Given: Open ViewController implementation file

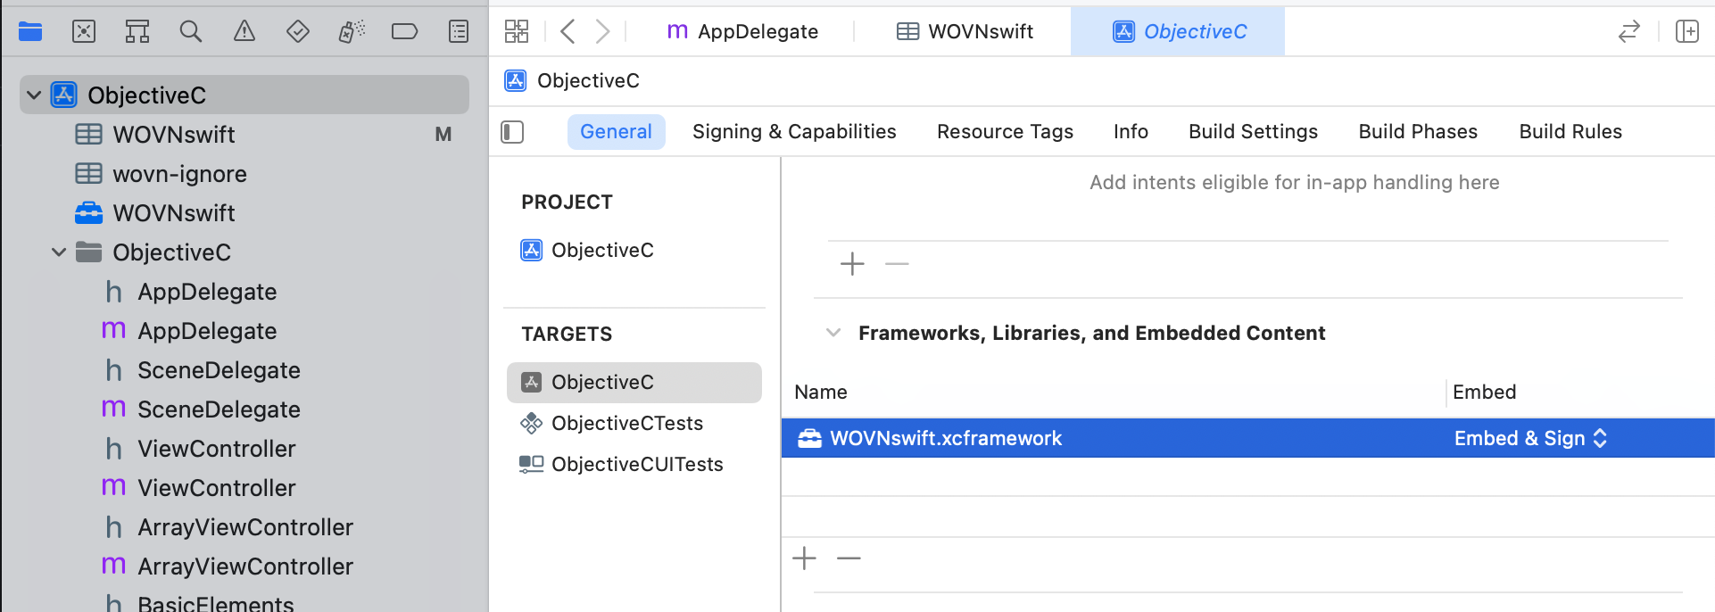Looking at the screenshot, I should pyautogui.click(x=216, y=488).
